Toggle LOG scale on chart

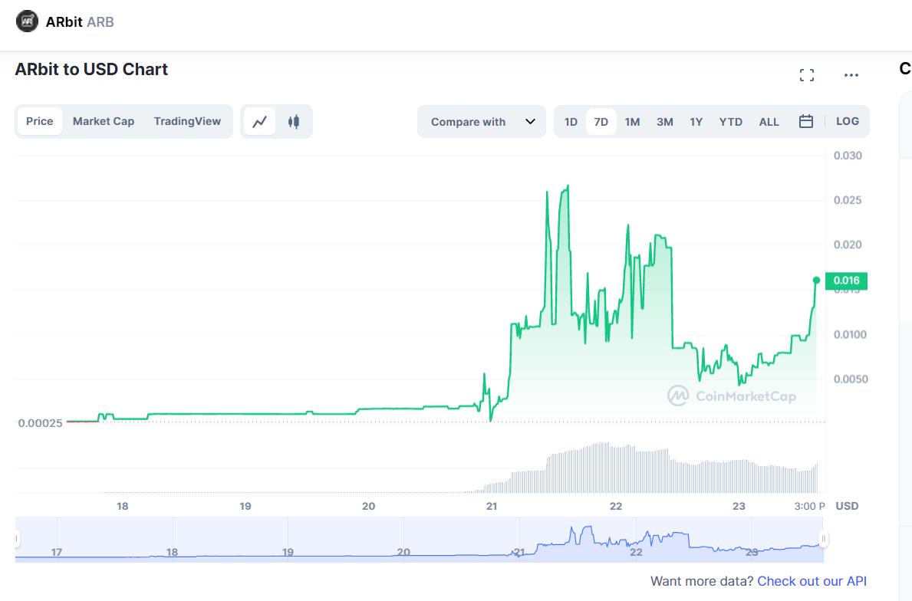click(x=848, y=121)
